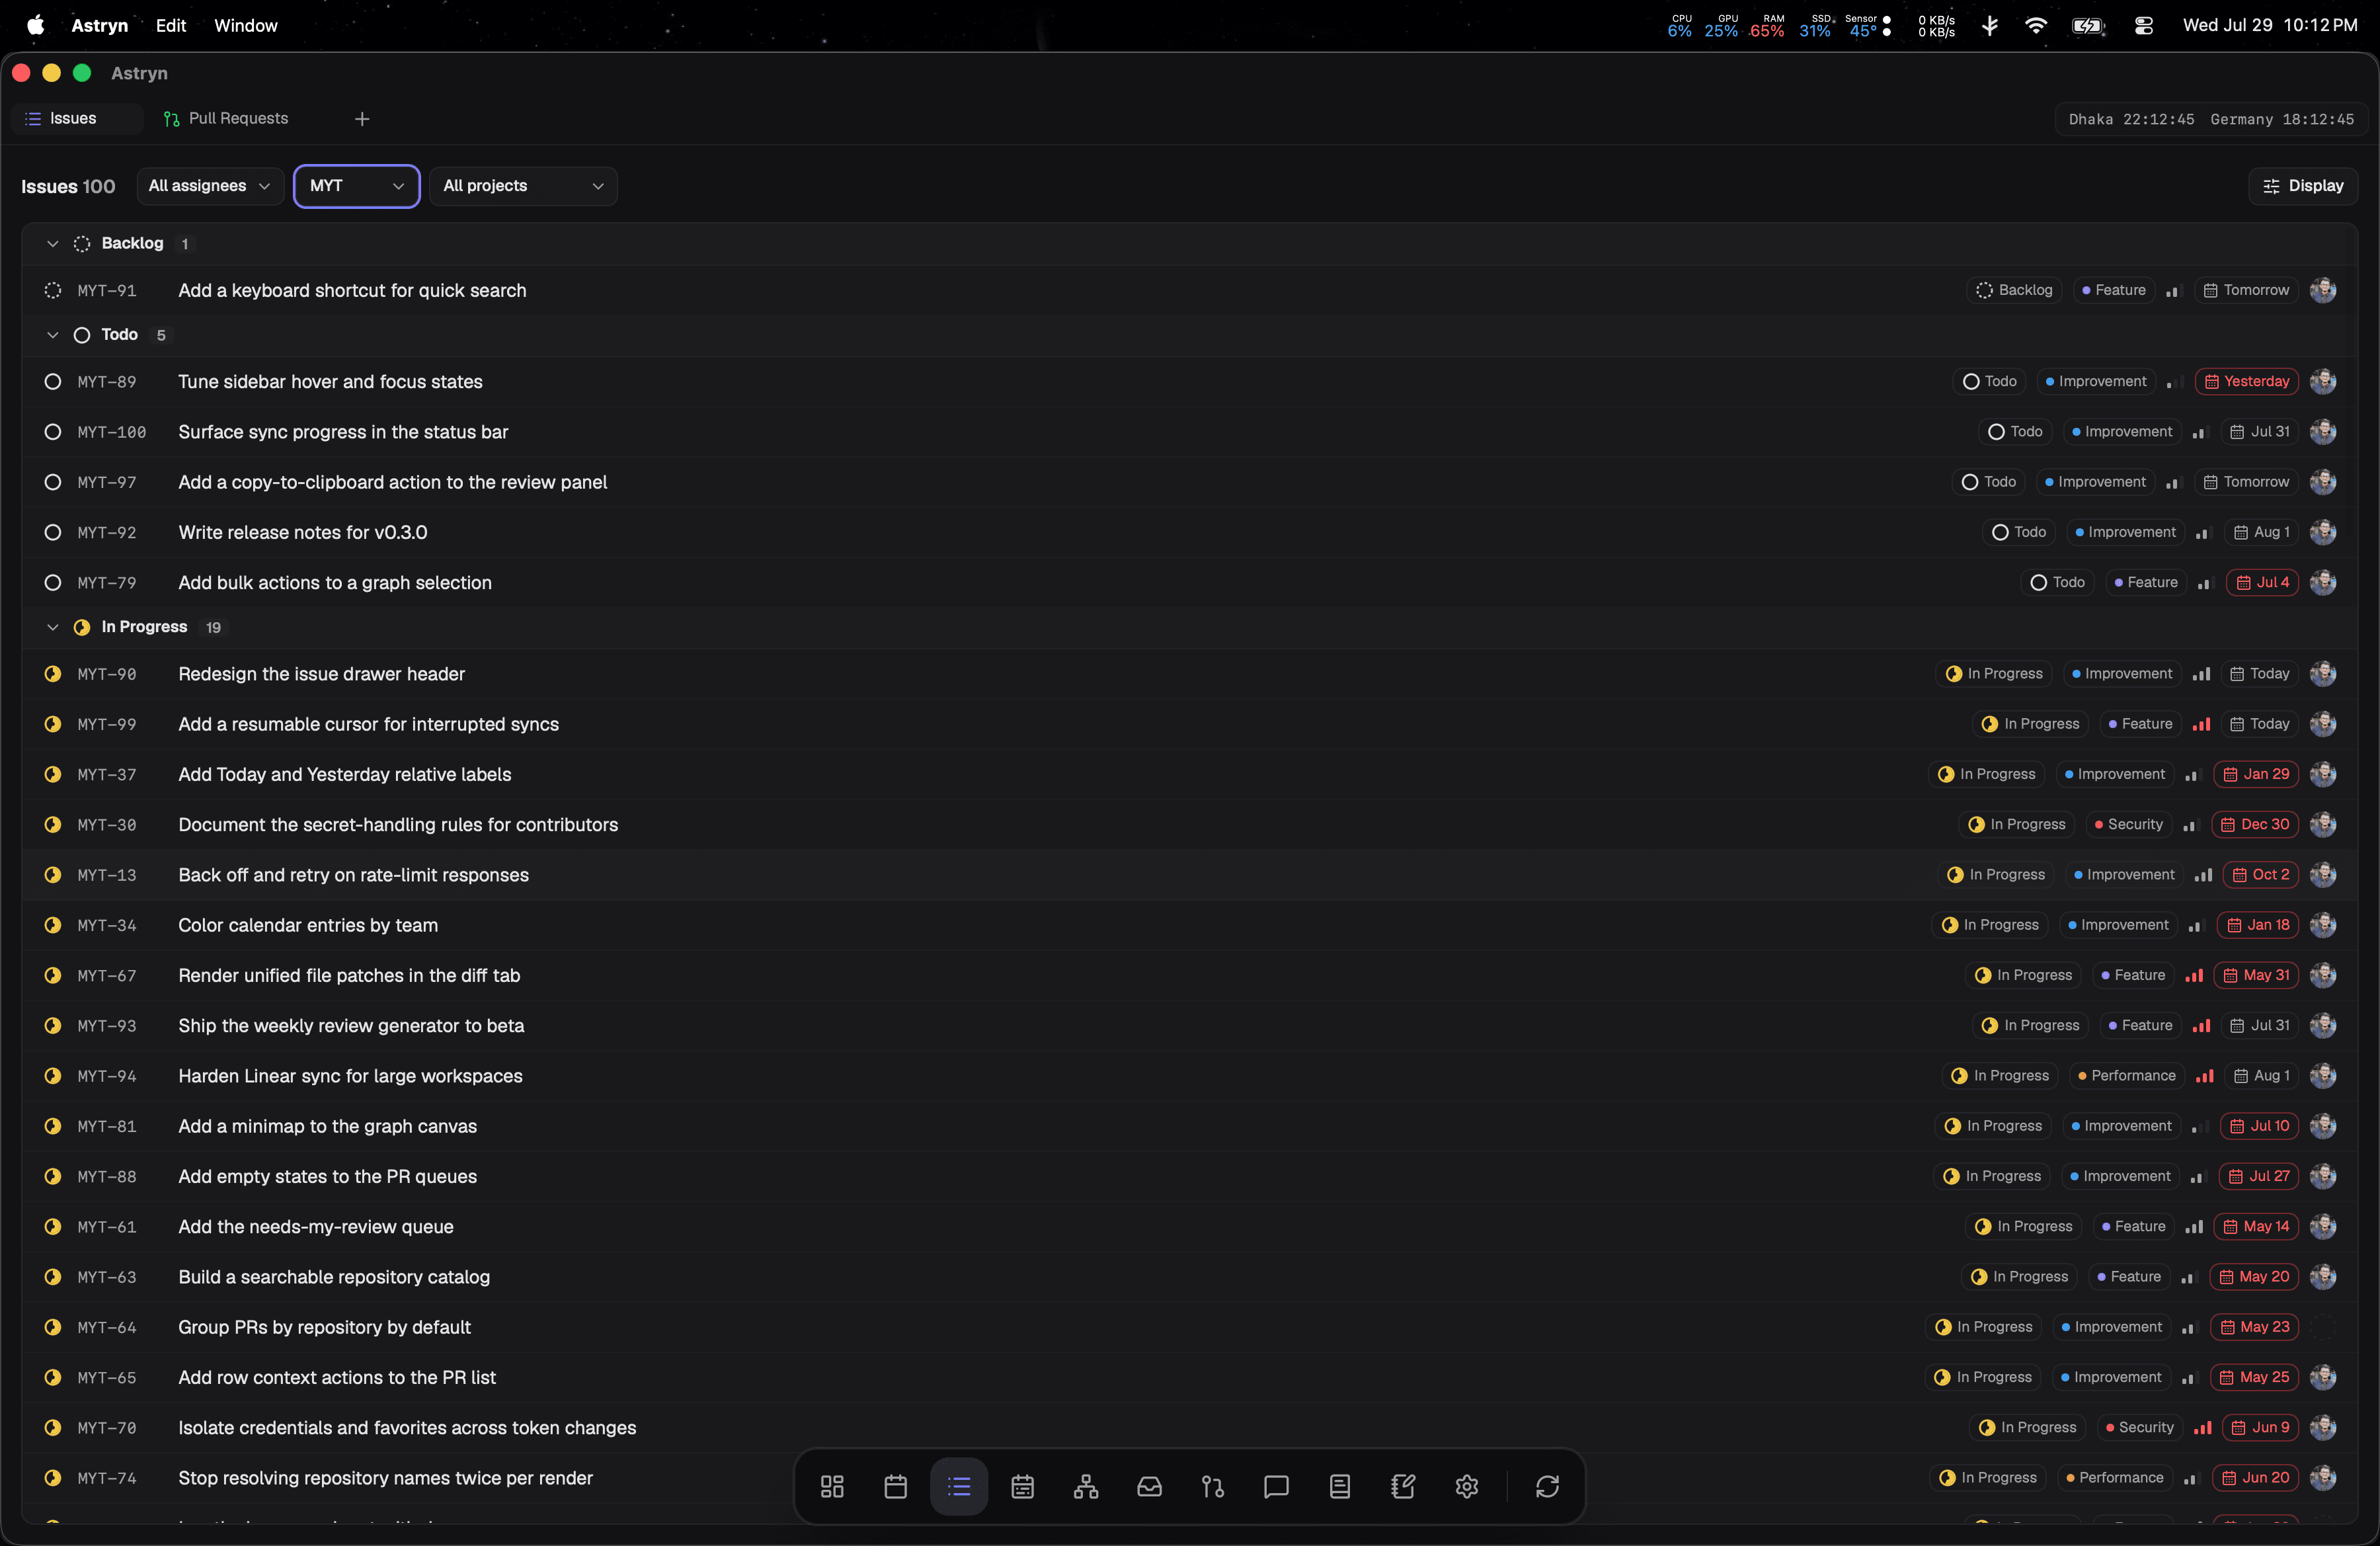Add a new tab with the plus icon

362,119
